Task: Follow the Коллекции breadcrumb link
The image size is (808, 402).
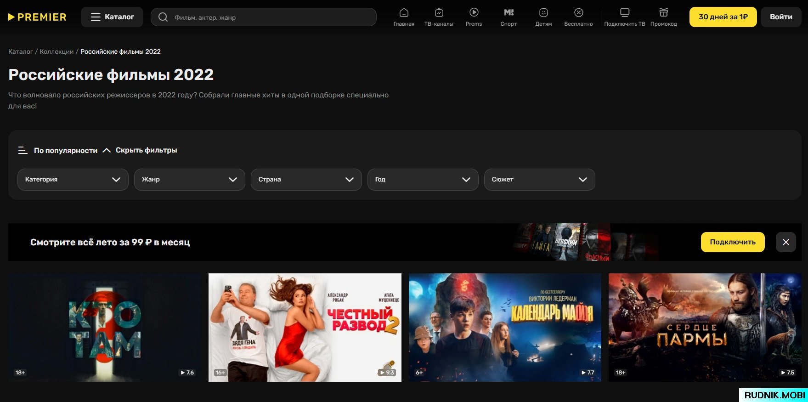Action: pyautogui.click(x=57, y=51)
